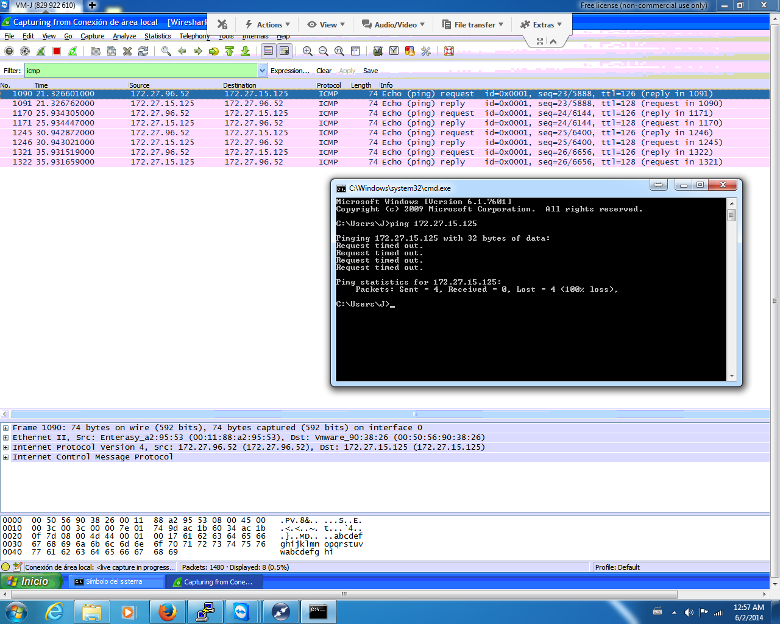The width and height of the screenshot is (780, 624).
Task: Click the icmp display filter field
Action: pyautogui.click(x=141, y=71)
